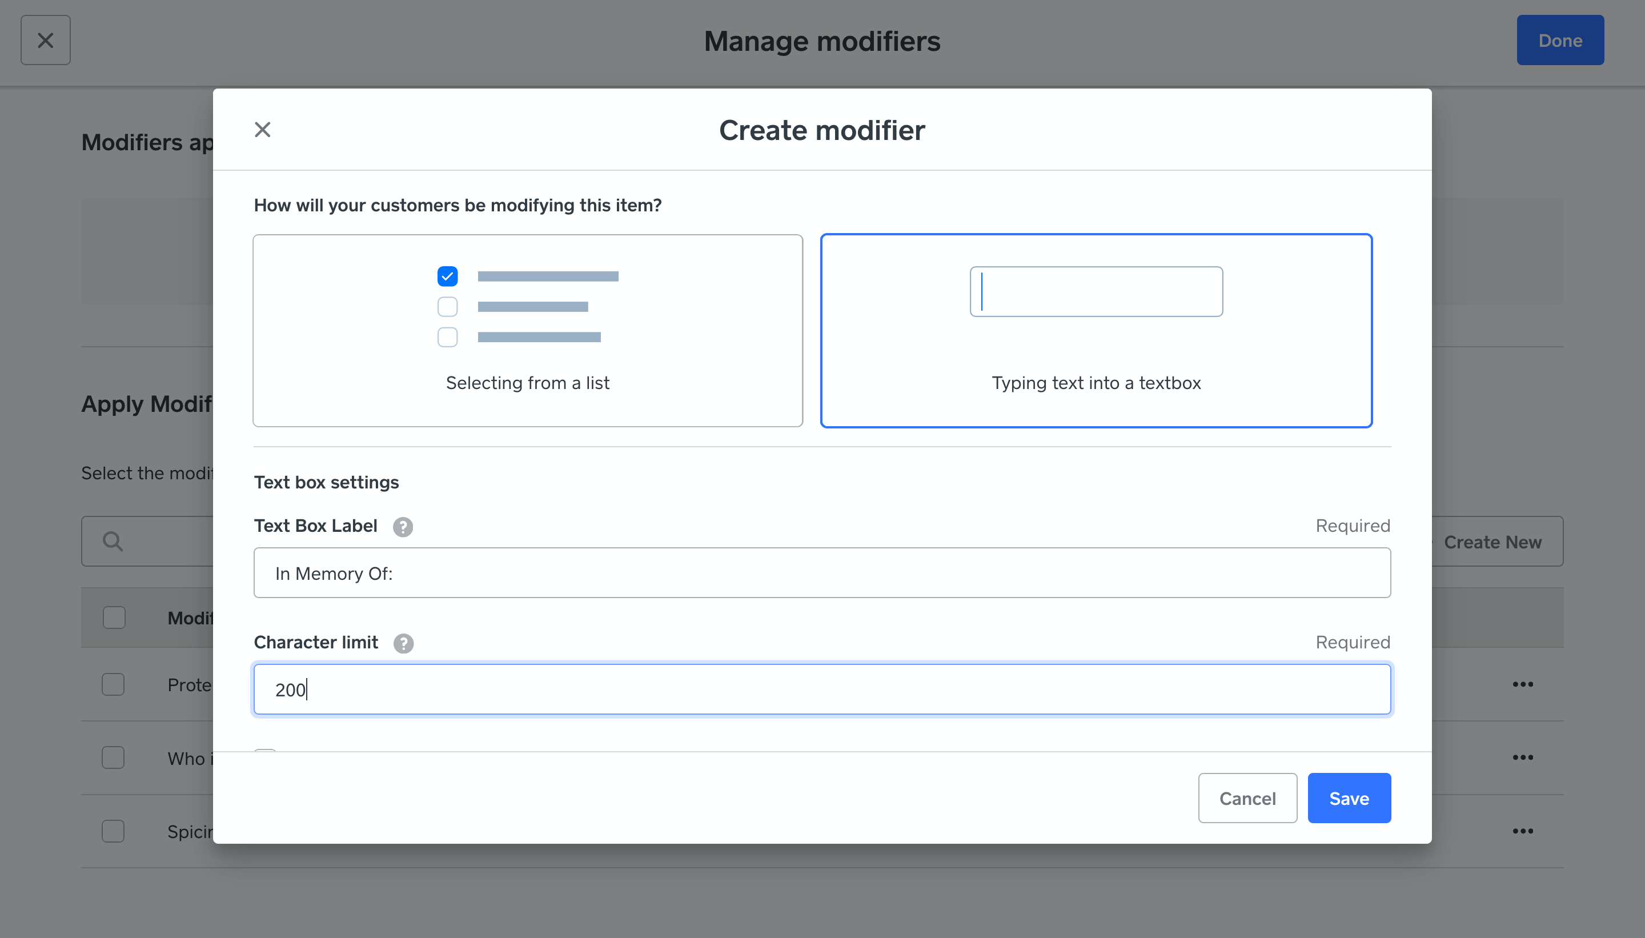The height and width of the screenshot is (938, 1645).
Task: Choose the Typing text into a textbox option
Action: (x=1096, y=331)
